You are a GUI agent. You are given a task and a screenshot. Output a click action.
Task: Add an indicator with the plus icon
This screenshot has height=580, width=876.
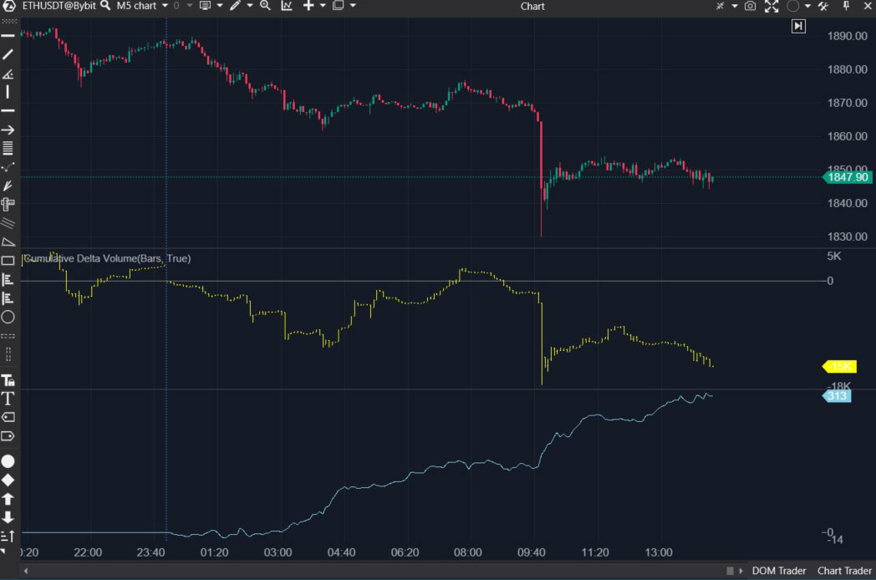tap(308, 7)
